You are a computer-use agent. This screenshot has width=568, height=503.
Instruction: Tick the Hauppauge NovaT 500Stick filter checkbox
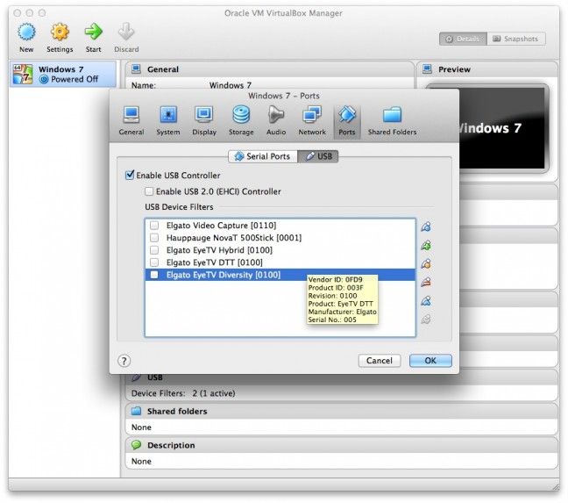coord(154,238)
